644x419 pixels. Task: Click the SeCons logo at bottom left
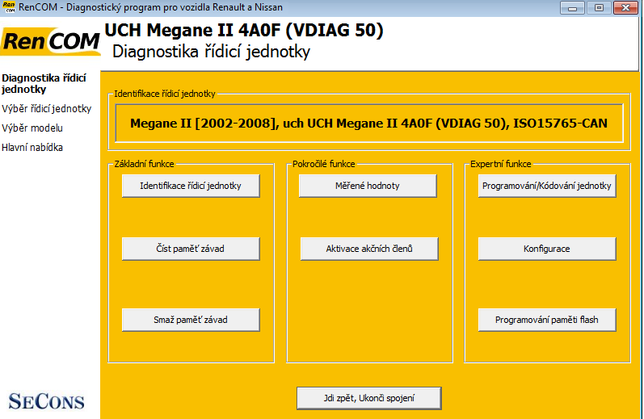46,400
